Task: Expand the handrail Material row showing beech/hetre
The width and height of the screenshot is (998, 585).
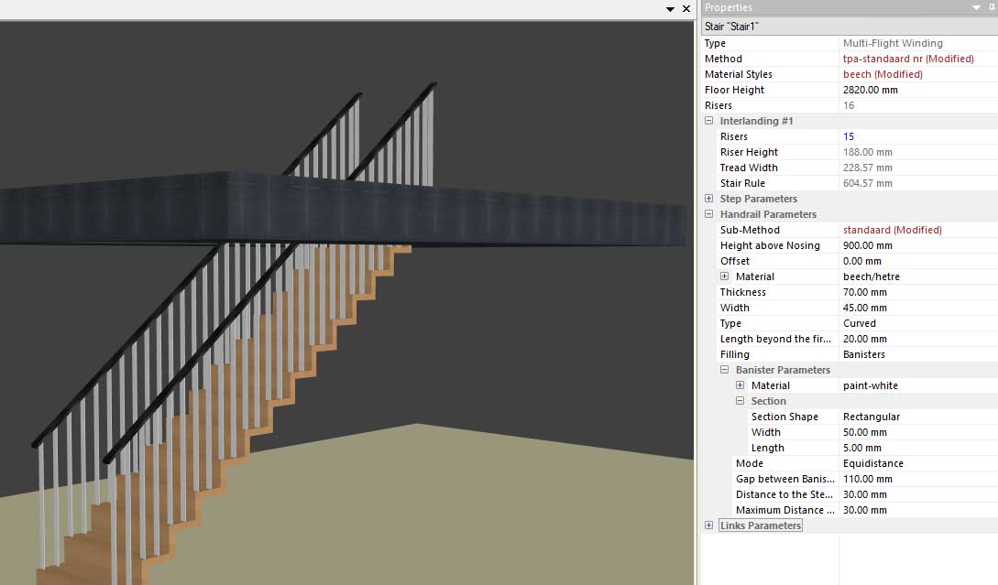Action: (724, 276)
